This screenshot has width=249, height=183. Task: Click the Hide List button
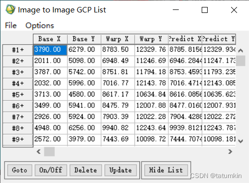166,170
